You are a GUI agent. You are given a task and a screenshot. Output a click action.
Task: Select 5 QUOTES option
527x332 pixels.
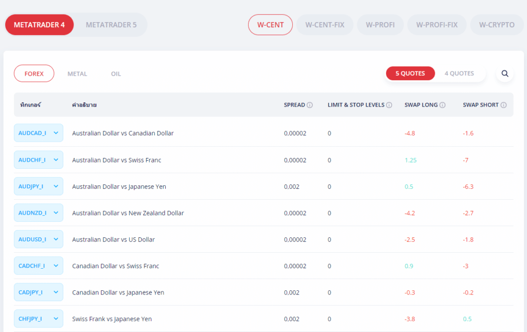pos(410,73)
